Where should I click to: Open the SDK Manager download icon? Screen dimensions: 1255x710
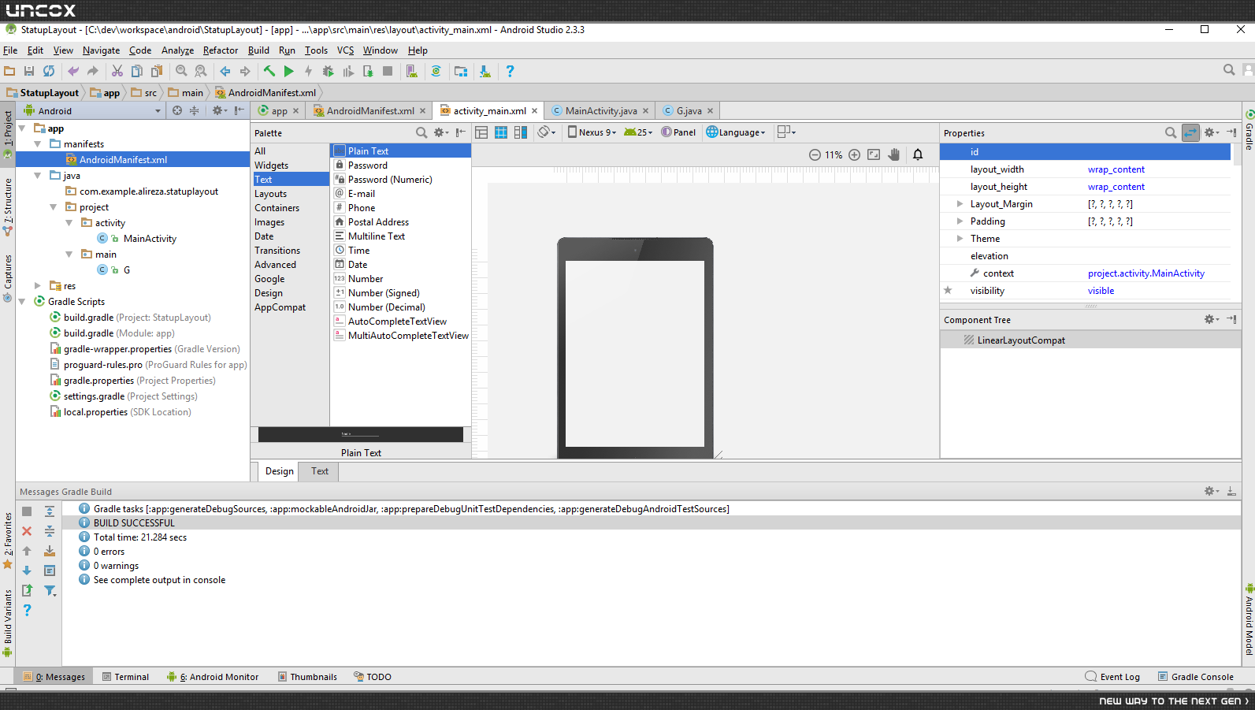pos(485,71)
